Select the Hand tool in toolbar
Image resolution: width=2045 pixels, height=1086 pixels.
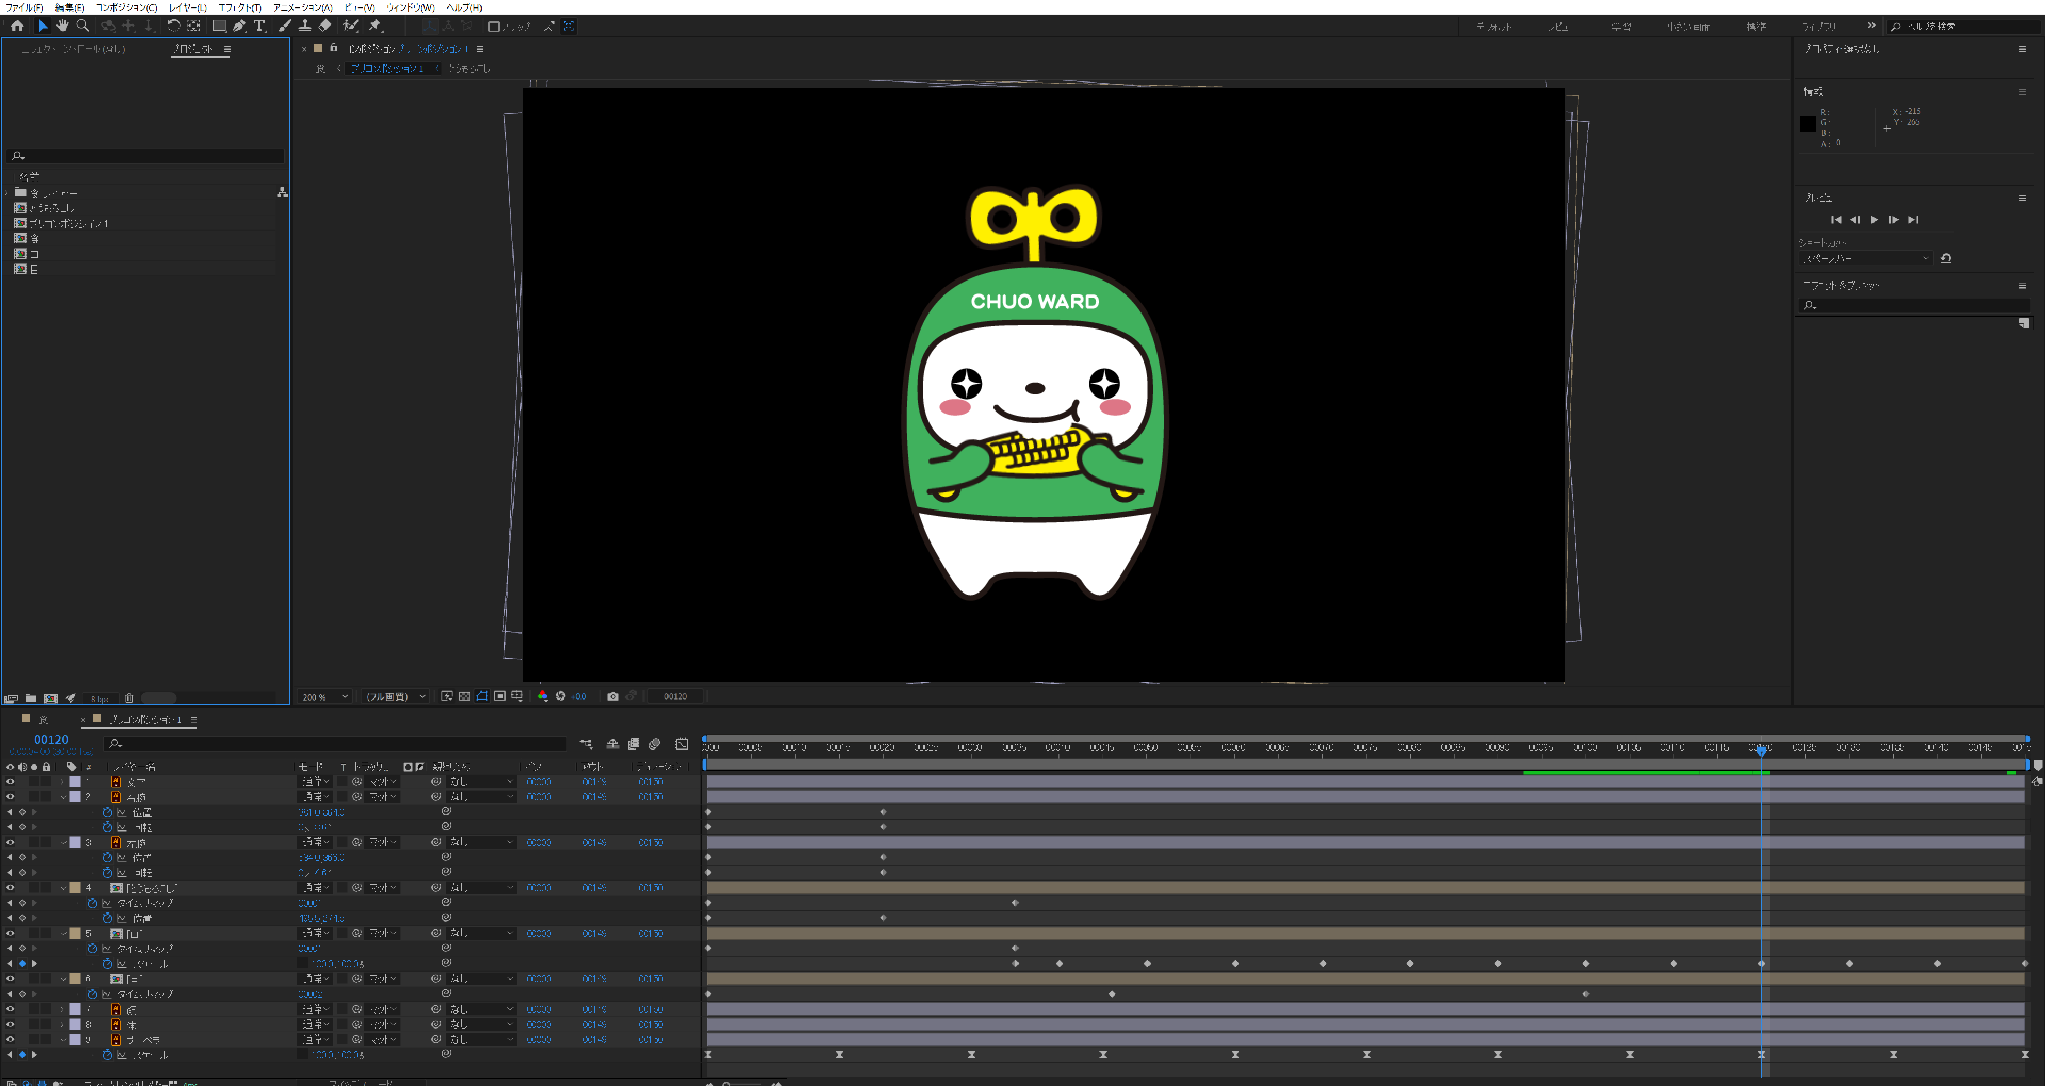[62, 26]
